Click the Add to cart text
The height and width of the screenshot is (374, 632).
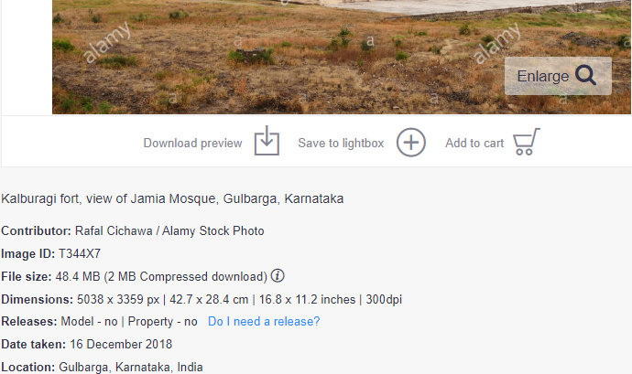coord(474,144)
